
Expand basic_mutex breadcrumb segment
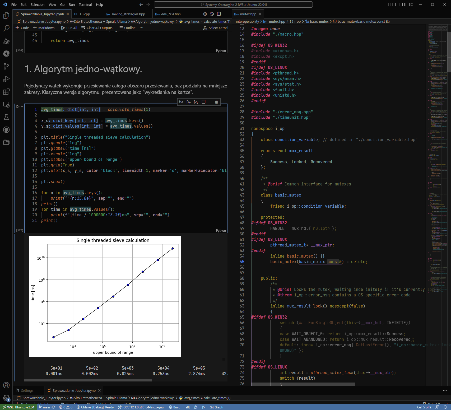[317, 21]
